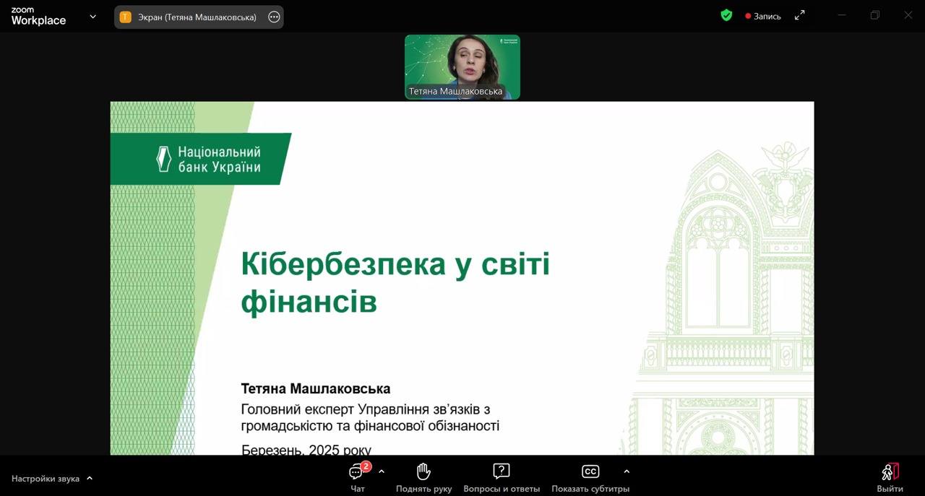Viewport: 925px width, 496px height.
Task: Click the slide title Кібербезпека у світі фінансів
Action: pyautogui.click(x=395, y=282)
